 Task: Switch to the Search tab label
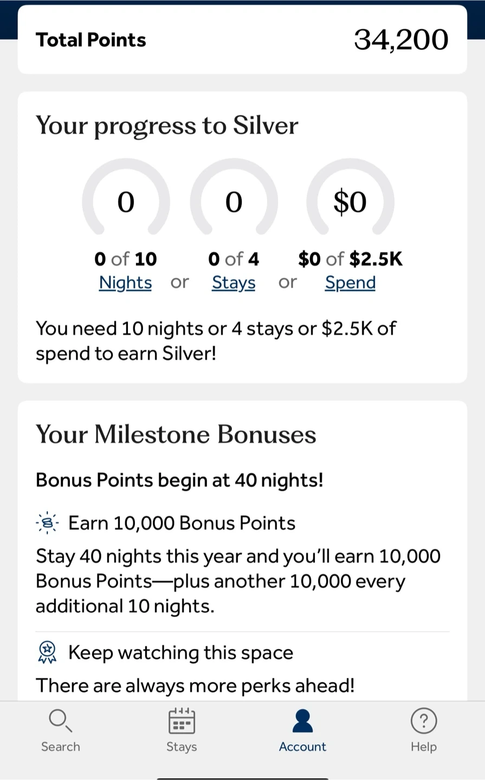pyautogui.click(x=60, y=746)
